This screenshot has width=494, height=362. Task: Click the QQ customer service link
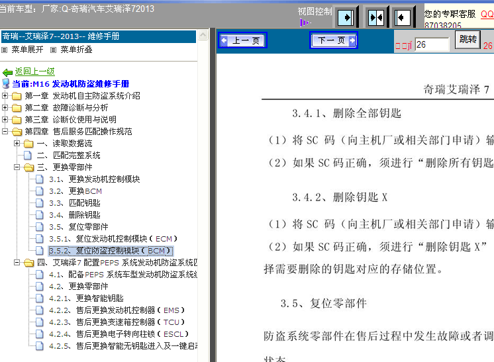(487, 14)
